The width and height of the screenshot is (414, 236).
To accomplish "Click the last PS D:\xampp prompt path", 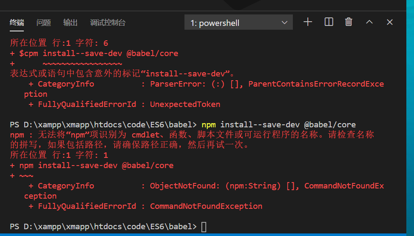I will pos(103,227).
